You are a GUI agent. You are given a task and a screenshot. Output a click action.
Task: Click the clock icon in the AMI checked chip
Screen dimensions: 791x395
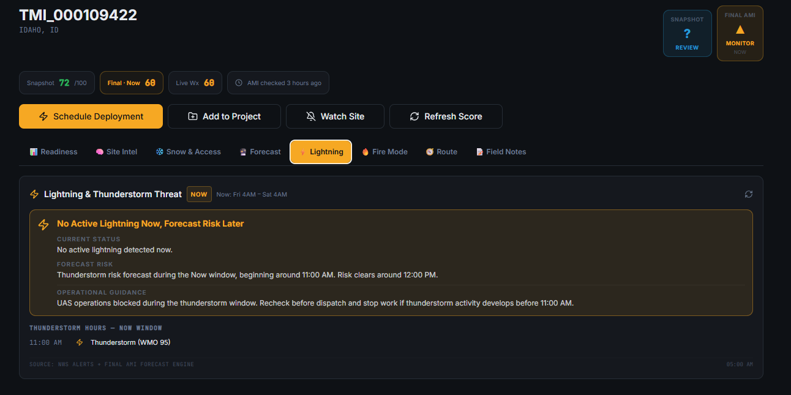pos(239,83)
